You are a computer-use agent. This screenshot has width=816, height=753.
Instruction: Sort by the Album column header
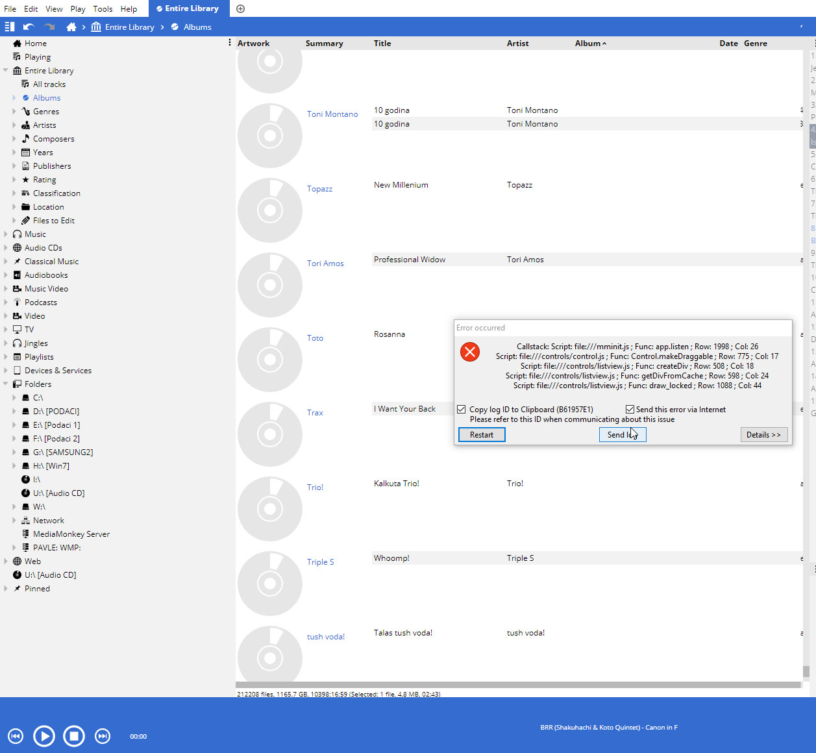pos(587,43)
